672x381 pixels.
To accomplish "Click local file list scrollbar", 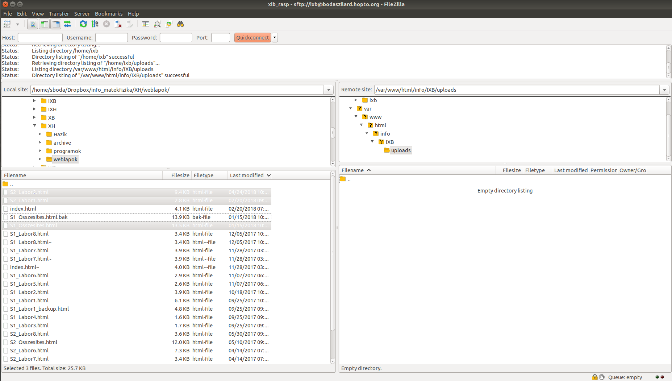I will pos(333,268).
